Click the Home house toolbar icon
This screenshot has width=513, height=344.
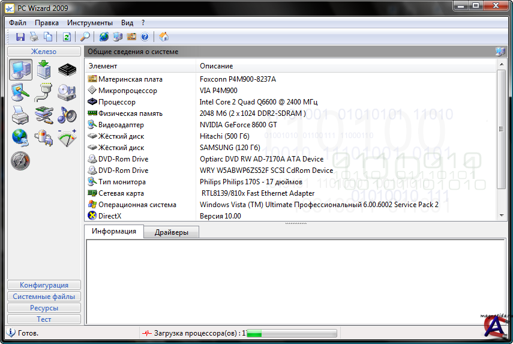[x=164, y=37]
